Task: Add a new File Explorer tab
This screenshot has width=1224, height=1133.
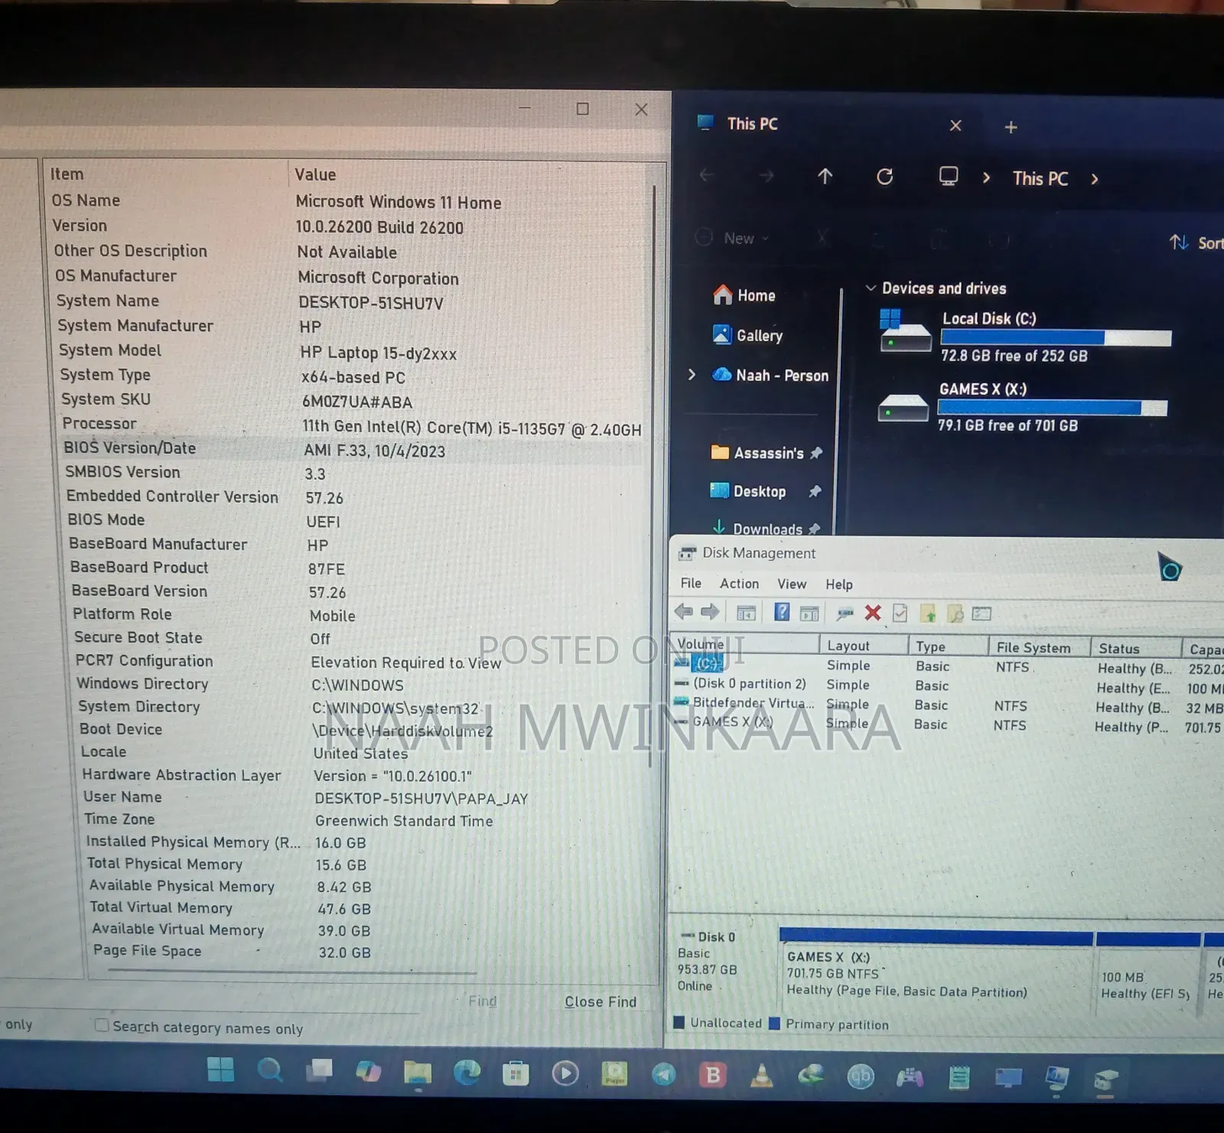Action: point(1011,127)
